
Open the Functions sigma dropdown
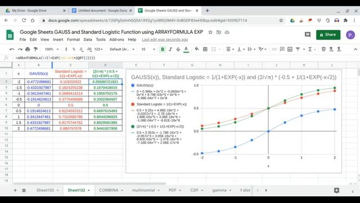(312, 49)
